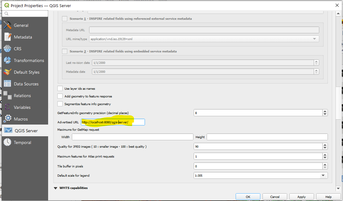Decrease Tile buffer in pixels value
The height and width of the screenshot is (201, 343).
tap(325, 168)
